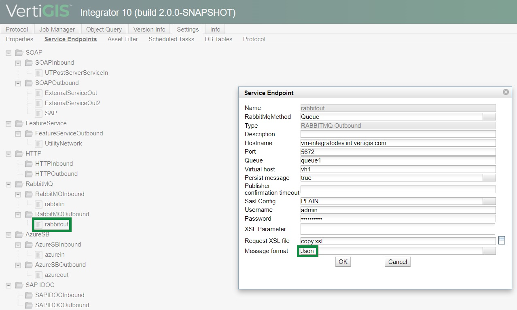Screen dimensions: 517x310
Task: Collapse the SOAPOutbound node
Action: click(18, 83)
